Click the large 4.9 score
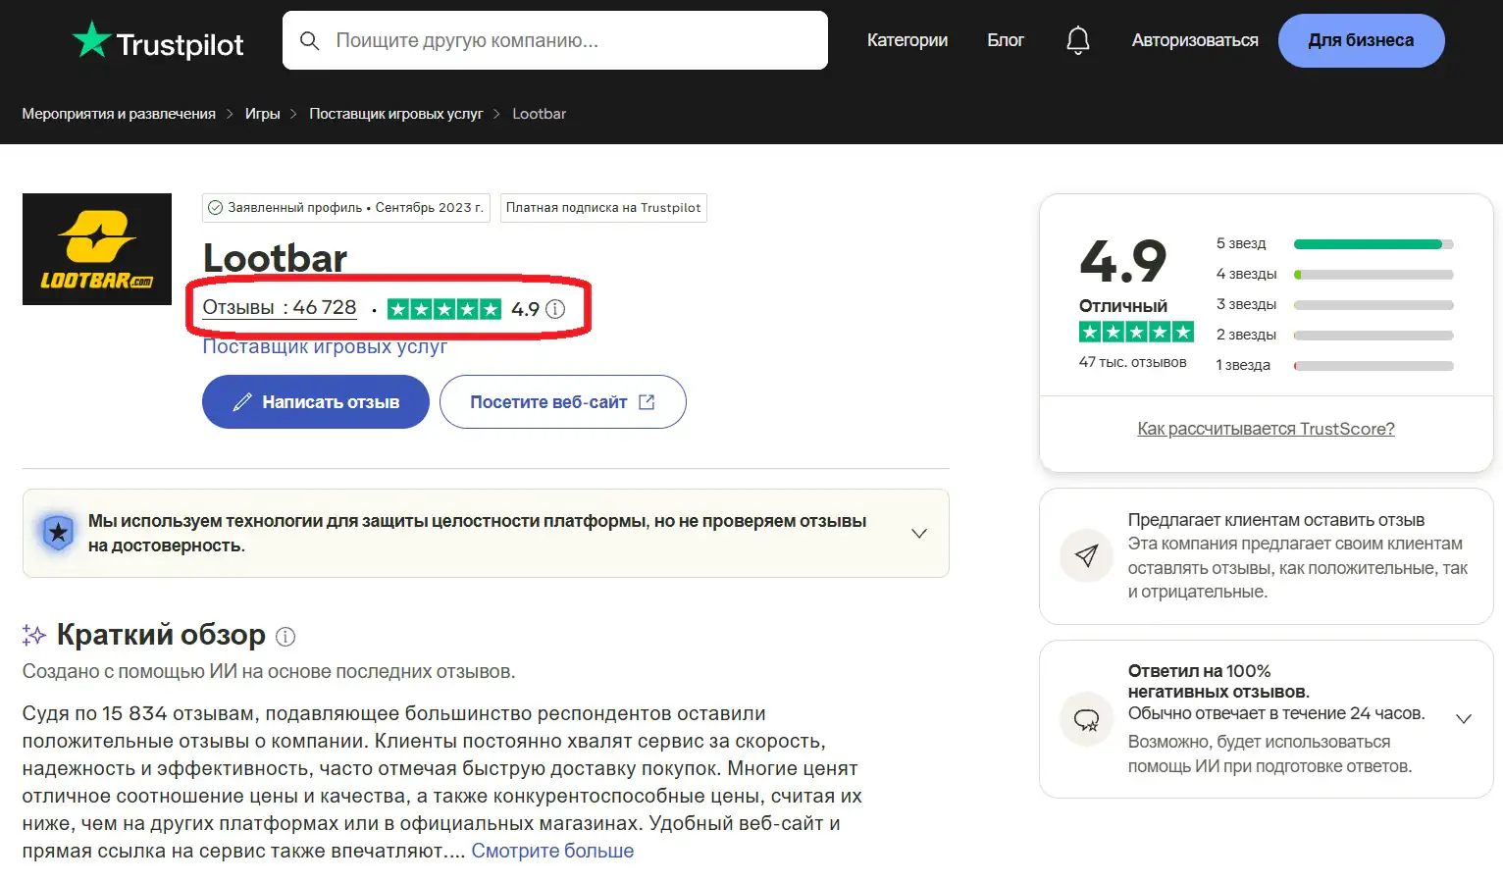Image resolution: width=1503 pixels, height=883 pixels. (1123, 261)
